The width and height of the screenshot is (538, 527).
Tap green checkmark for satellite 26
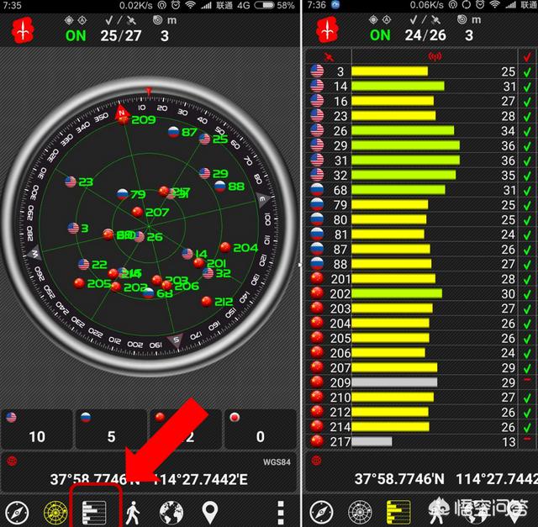pyautogui.click(x=527, y=131)
